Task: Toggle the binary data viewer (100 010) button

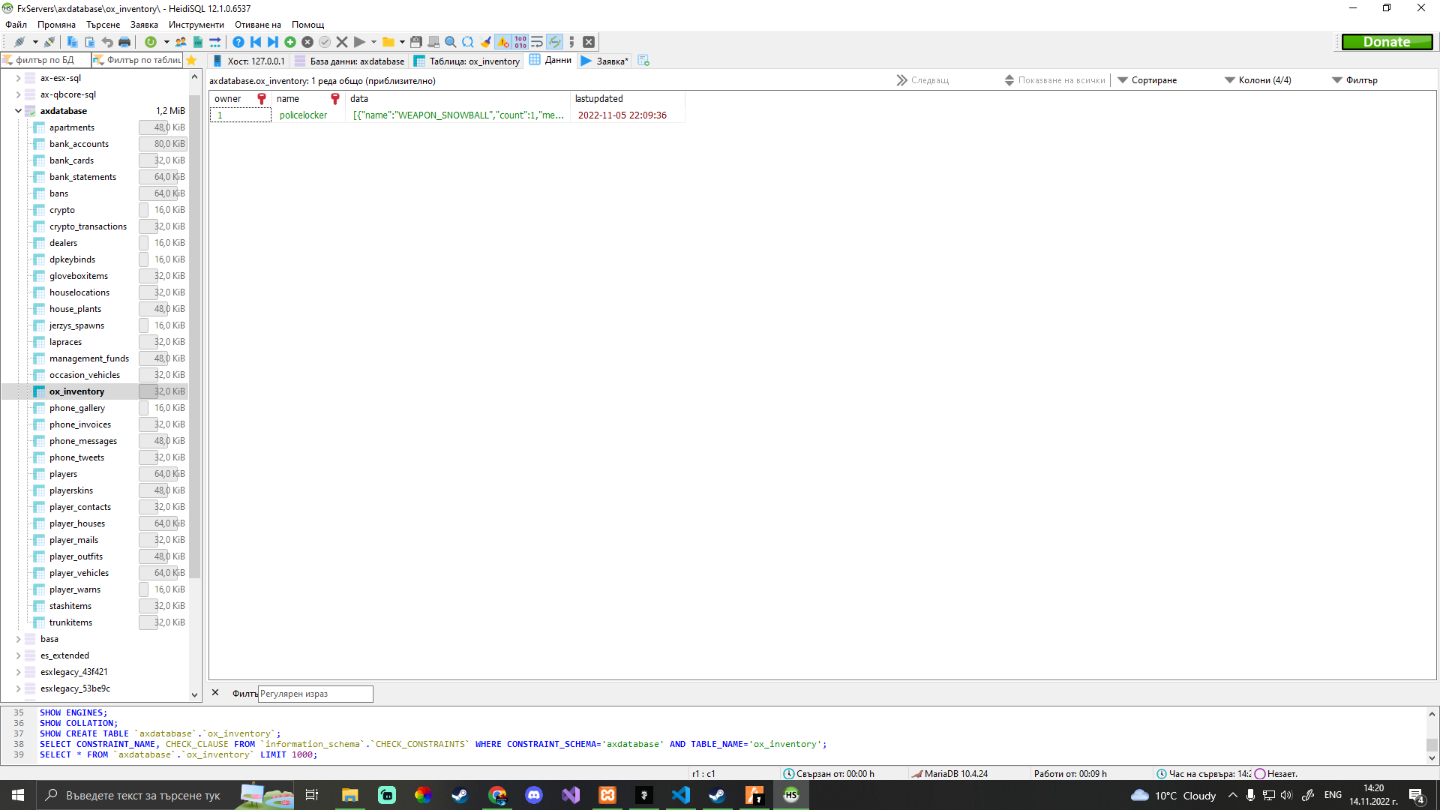Action: pyautogui.click(x=520, y=41)
